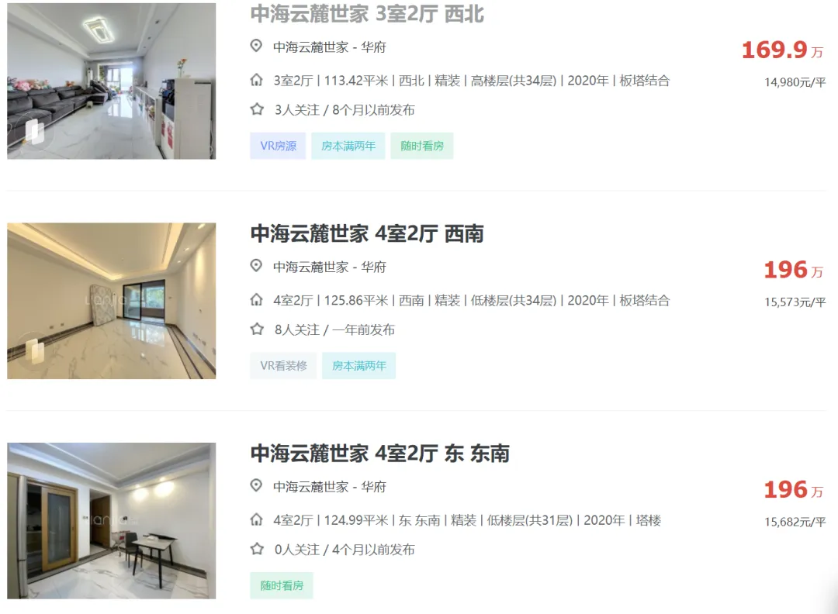Click the star icon beside 3人关注

click(x=257, y=109)
